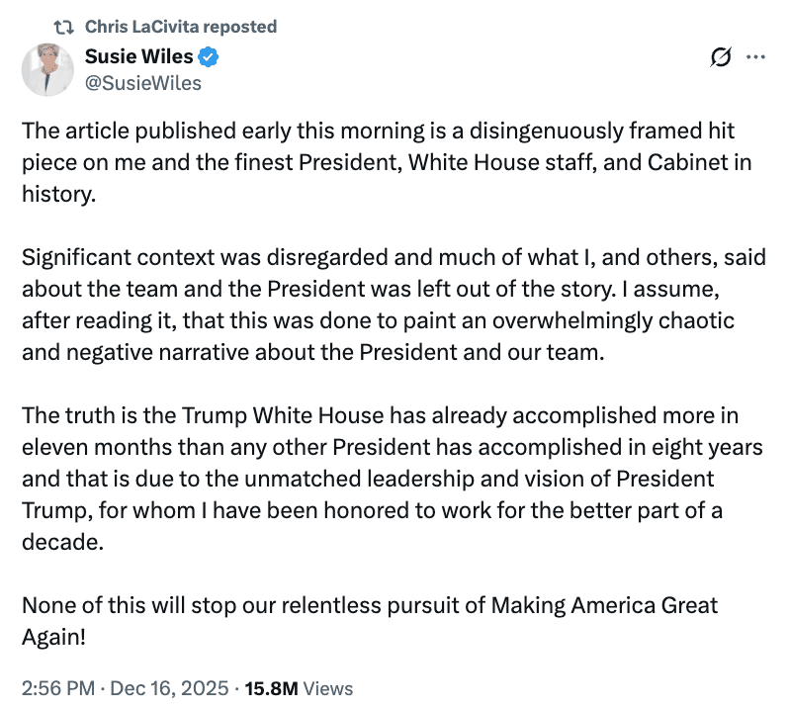Click the Grok explain icon
The image size is (789, 708).
721,57
